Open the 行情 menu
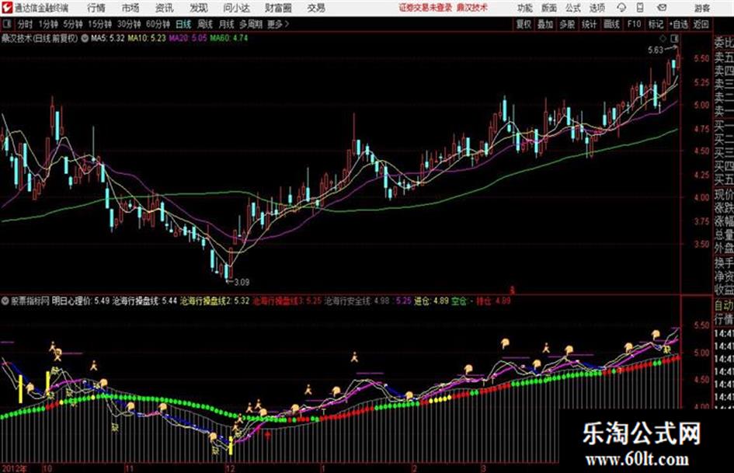Screen dimensions: 734x473 coord(96,8)
